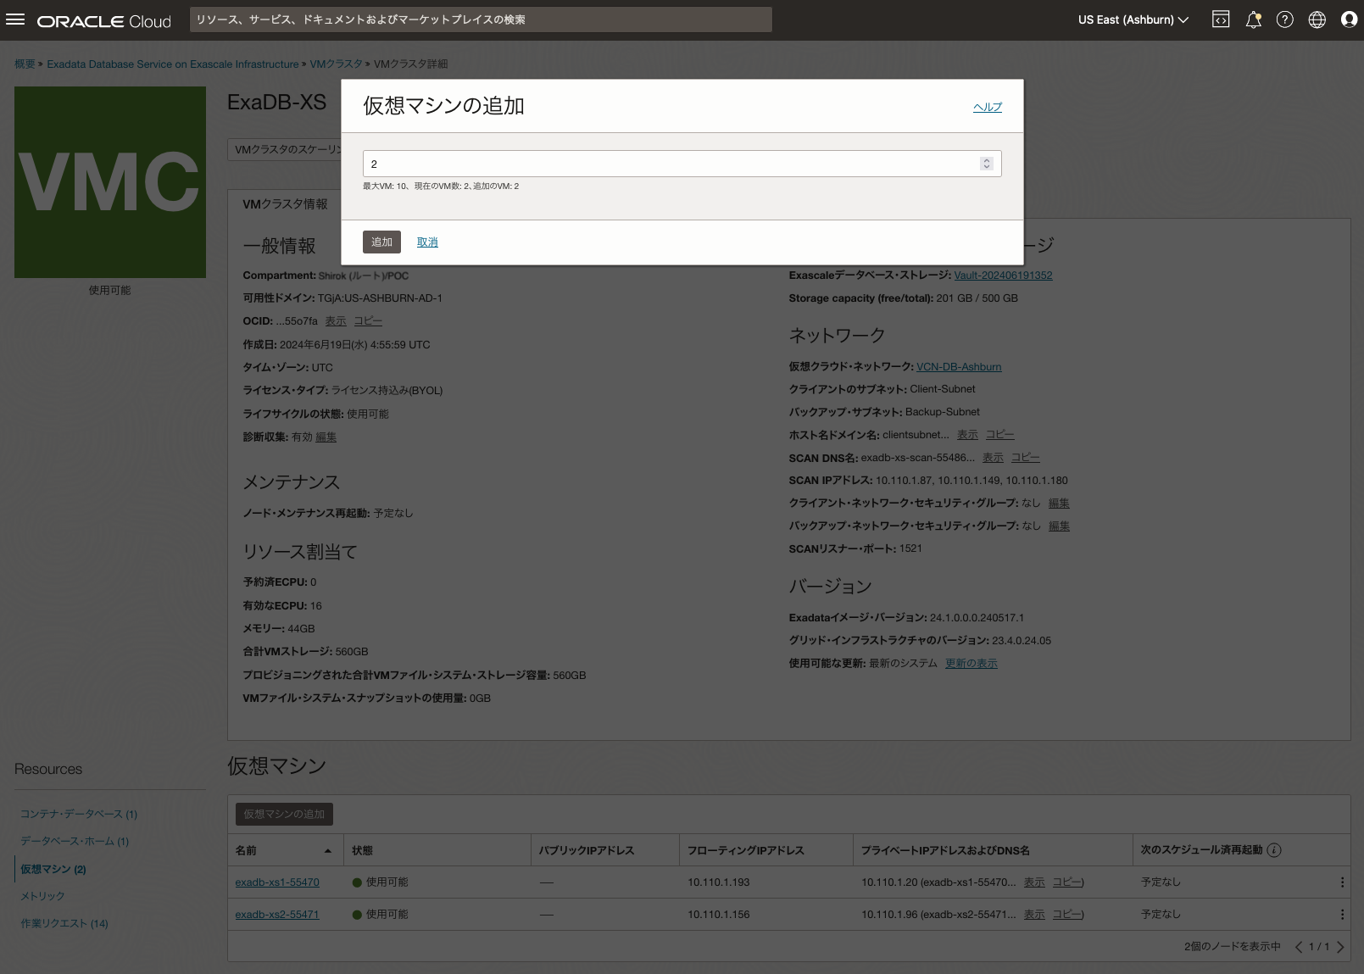Click コピー for exadb-xs1-55470 private IP
The height and width of the screenshot is (974, 1364).
1066,882
